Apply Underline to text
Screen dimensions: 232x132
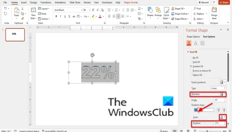(65, 16)
